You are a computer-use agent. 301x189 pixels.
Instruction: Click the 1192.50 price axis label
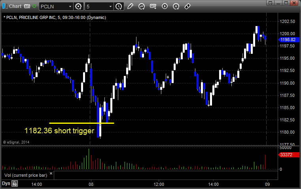(287, 71)
